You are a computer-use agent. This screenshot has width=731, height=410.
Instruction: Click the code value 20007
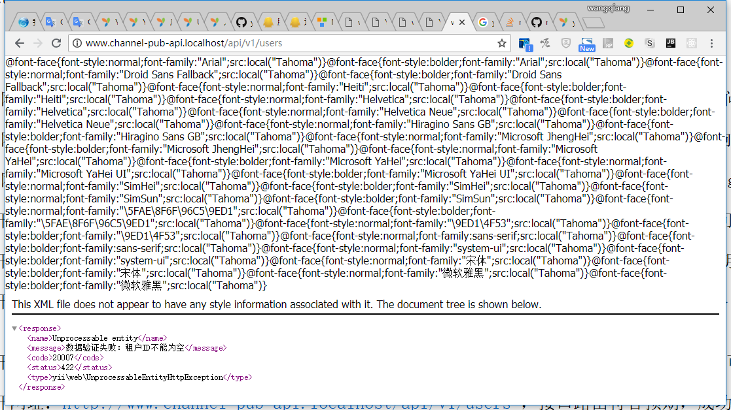(63, 358)
